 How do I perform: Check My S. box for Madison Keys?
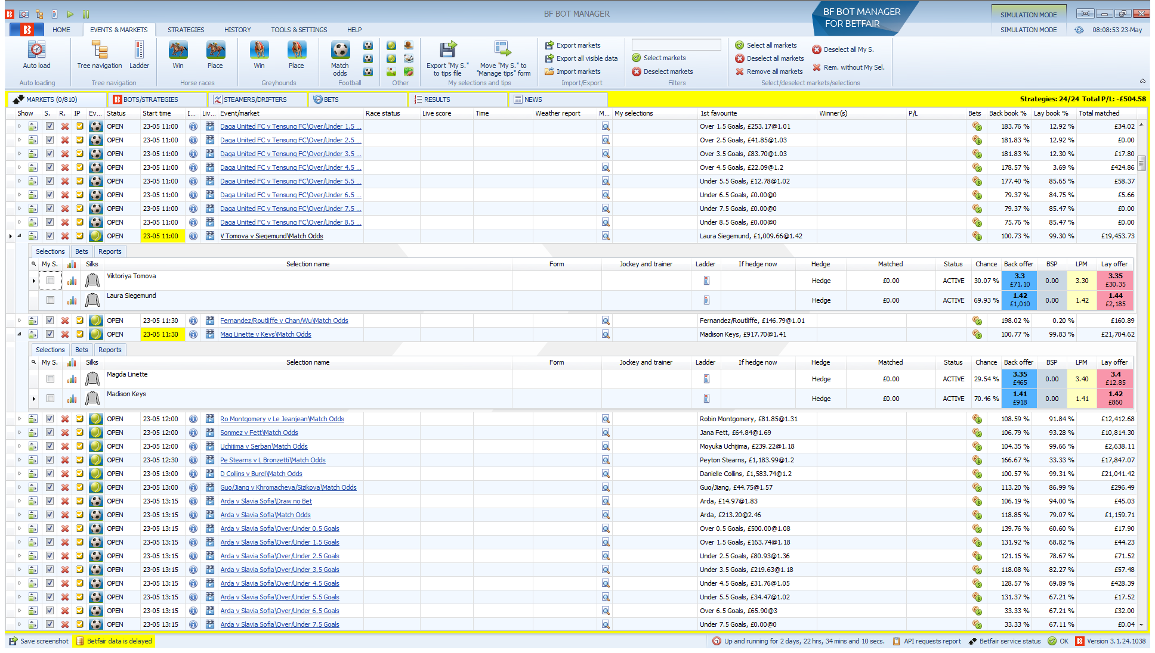coord(50,399)
